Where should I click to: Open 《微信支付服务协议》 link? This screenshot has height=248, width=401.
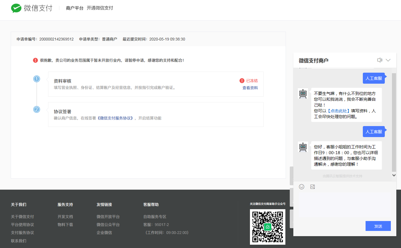115,118
